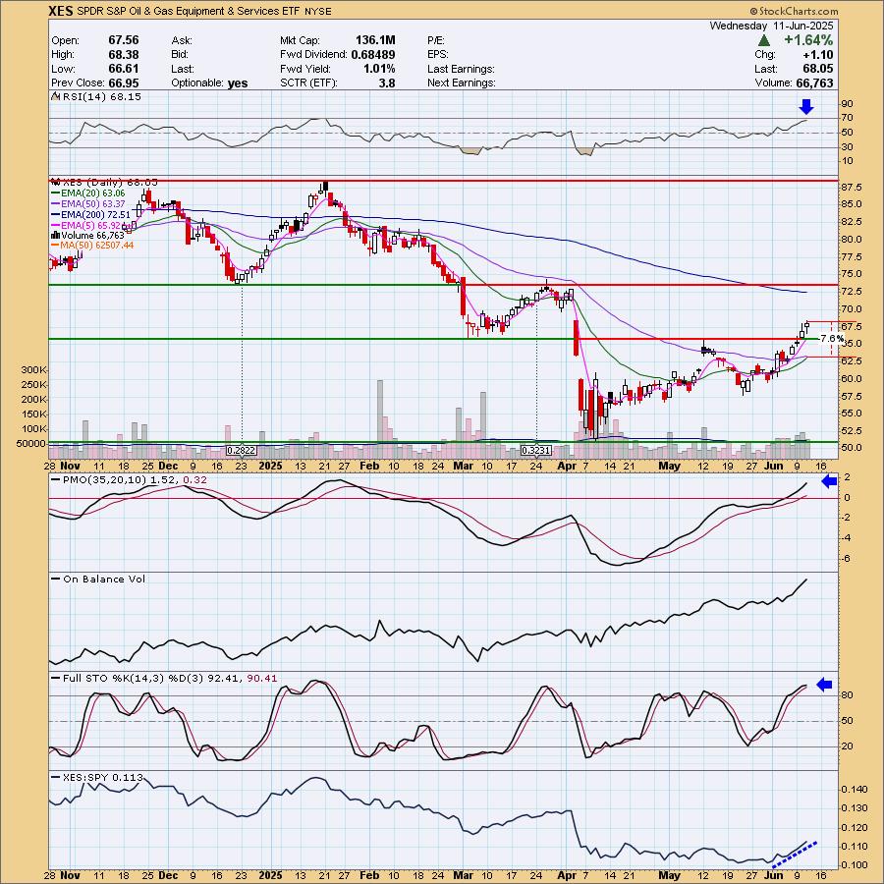This screenshot has height=884, width=884.
Task: Click the RSI(14) 68.15 indicator label
Action: click(x=101, y=97)
